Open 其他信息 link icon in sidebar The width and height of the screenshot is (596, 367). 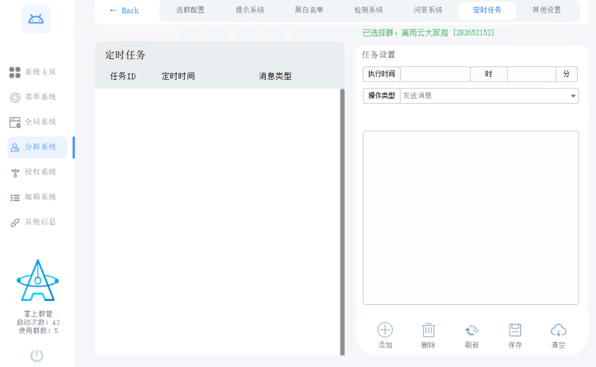point(15,223)
